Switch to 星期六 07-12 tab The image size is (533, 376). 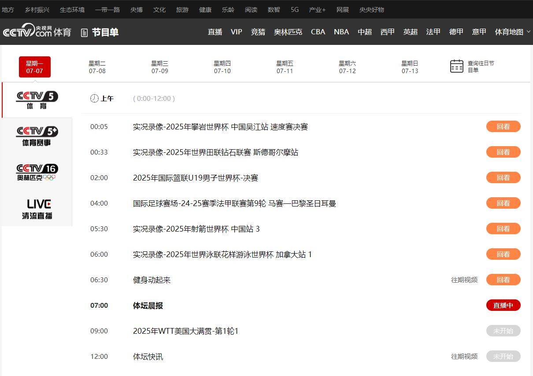tap(348, 67)
